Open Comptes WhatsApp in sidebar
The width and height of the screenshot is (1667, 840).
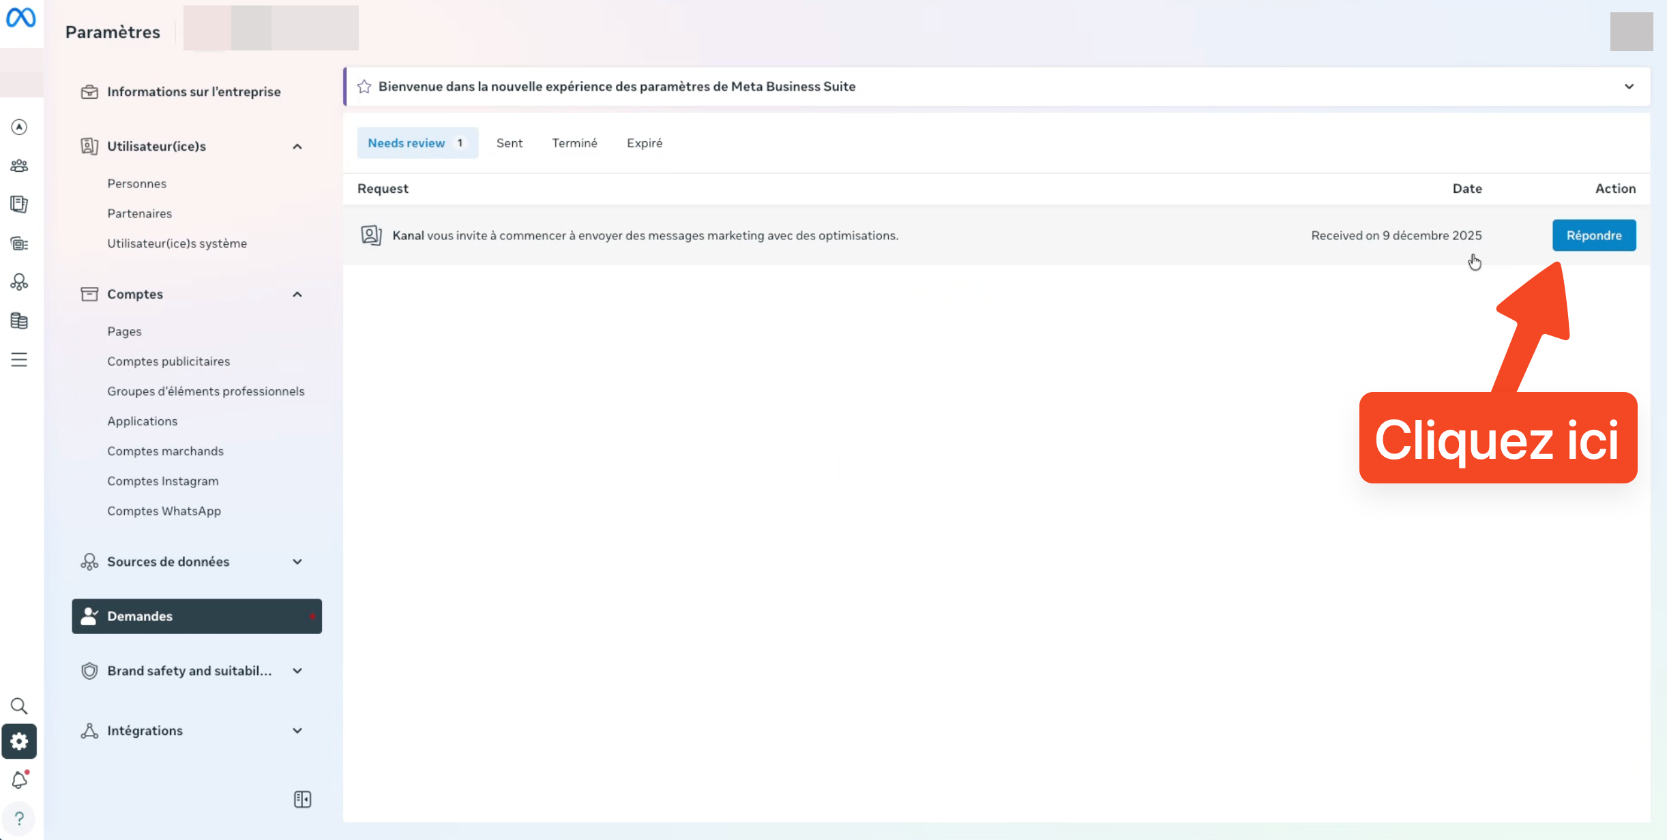(164, 511)
